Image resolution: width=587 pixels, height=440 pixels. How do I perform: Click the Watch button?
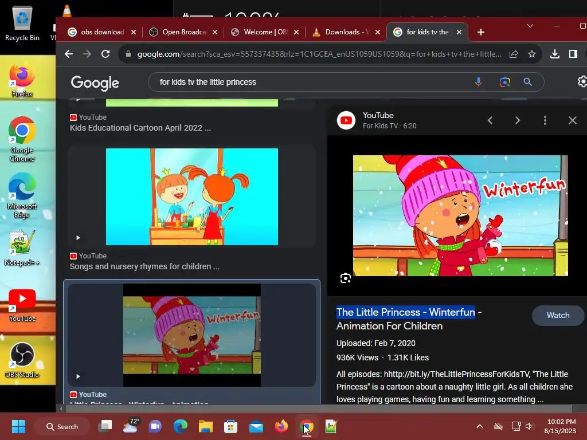(558, 315)
